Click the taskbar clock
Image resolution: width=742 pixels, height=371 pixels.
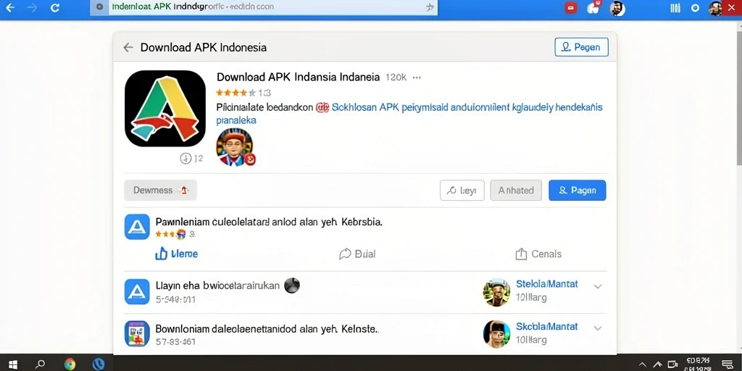[699, 364]
